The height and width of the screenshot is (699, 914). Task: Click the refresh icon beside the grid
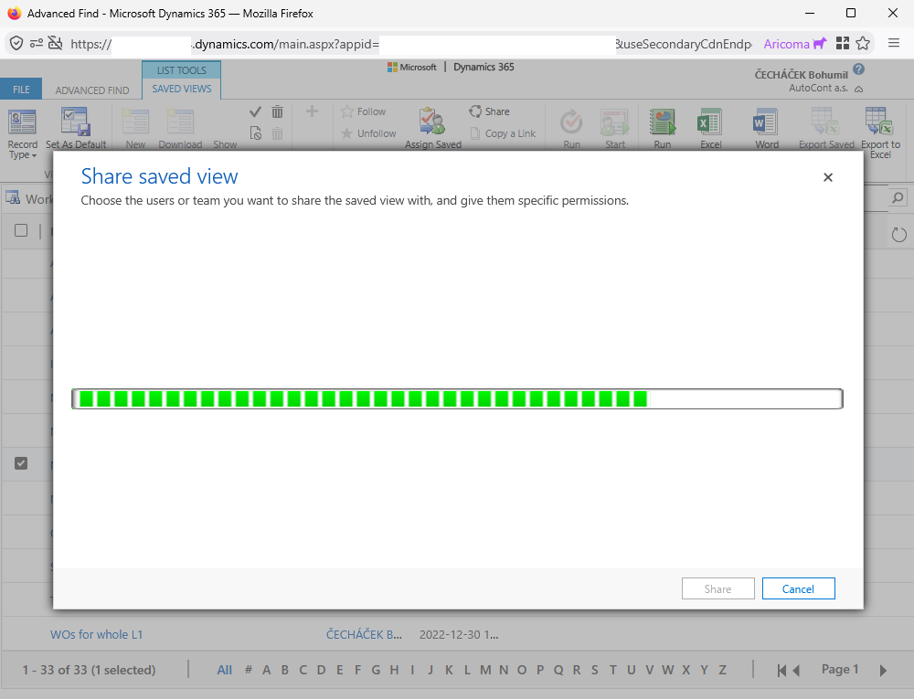(899, 235)
